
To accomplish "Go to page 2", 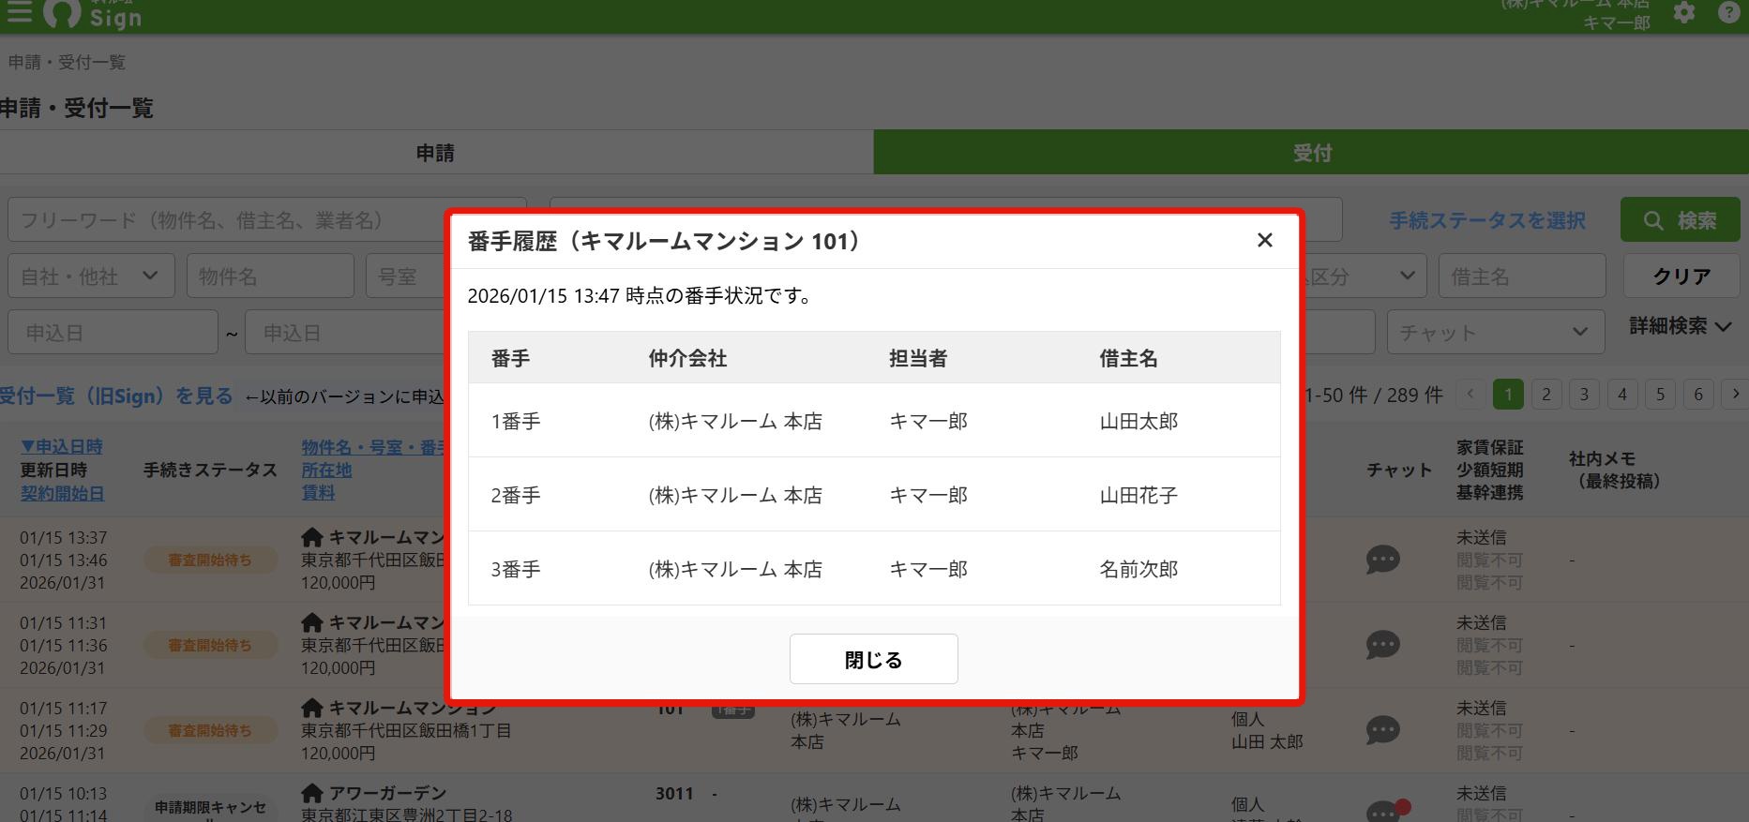I will [1546, 395].
